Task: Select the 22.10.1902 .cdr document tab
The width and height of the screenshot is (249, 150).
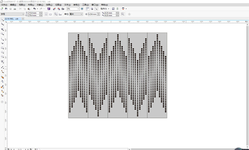Action: point(13,19)
